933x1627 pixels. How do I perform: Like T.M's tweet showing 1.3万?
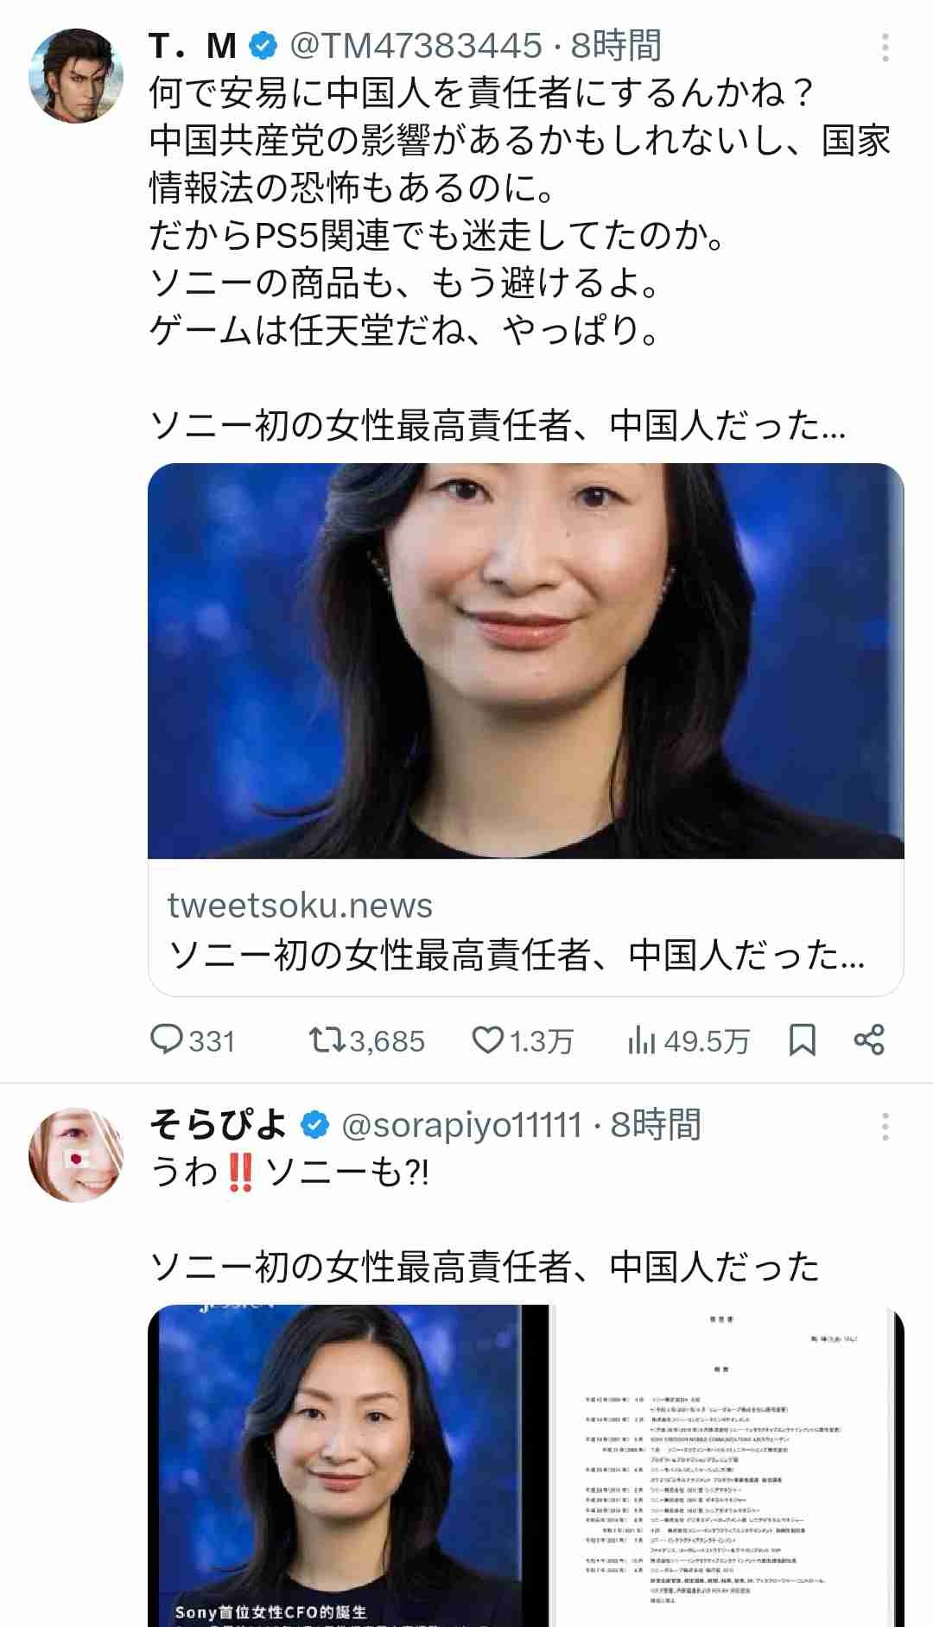point(523,1040)
